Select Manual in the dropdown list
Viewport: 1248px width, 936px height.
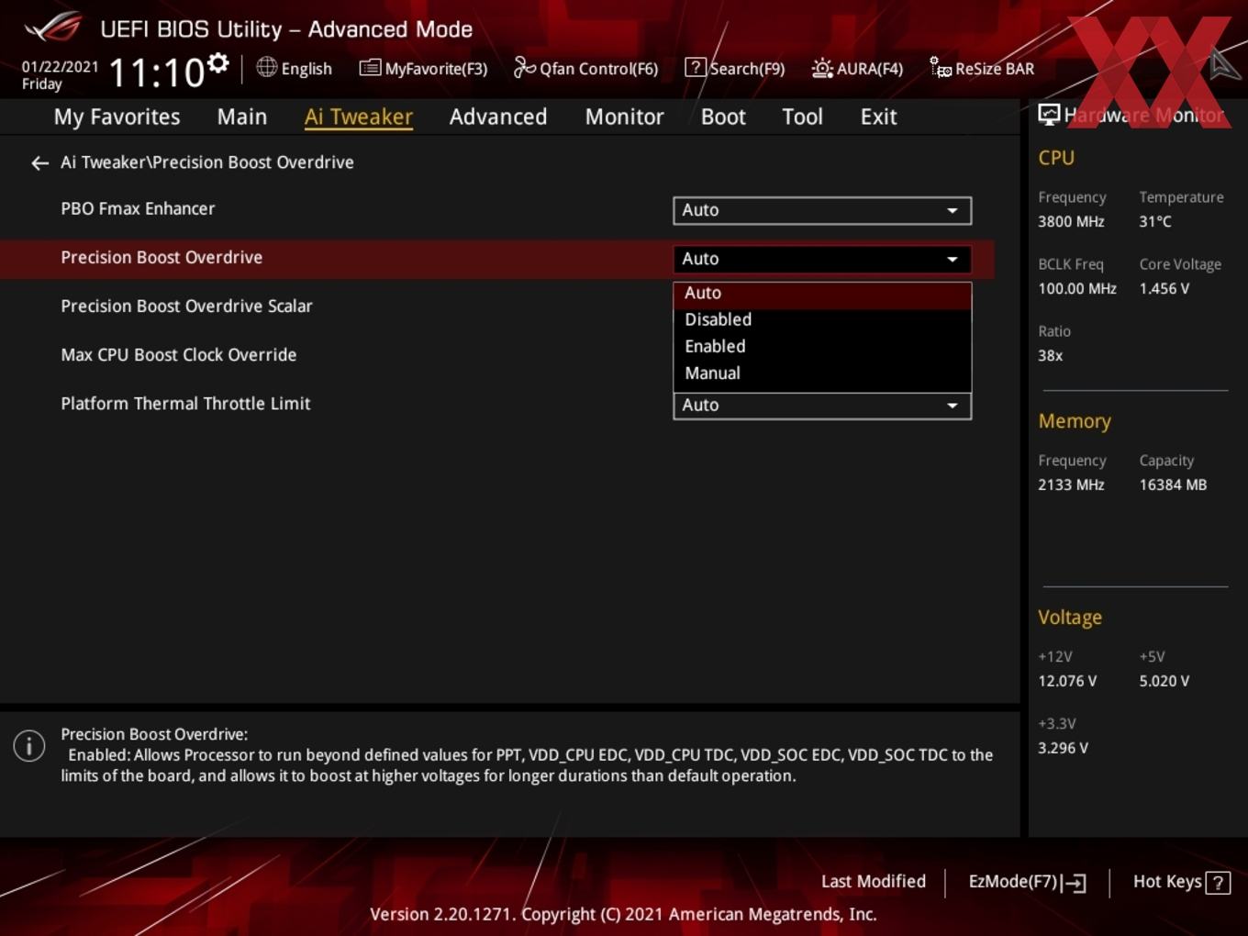click(x=822, y=373)
